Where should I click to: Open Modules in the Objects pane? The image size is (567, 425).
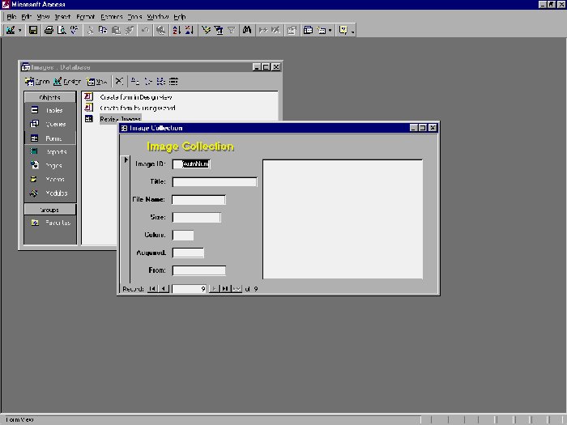pos(49,193)
